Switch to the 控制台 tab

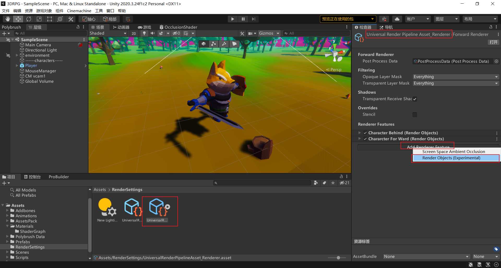[32, 177]
